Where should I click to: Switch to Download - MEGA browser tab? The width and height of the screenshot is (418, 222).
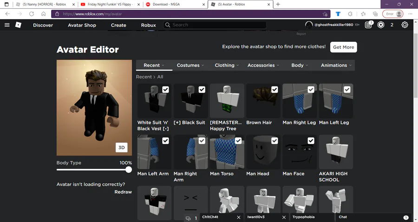[x=175, y=4]
